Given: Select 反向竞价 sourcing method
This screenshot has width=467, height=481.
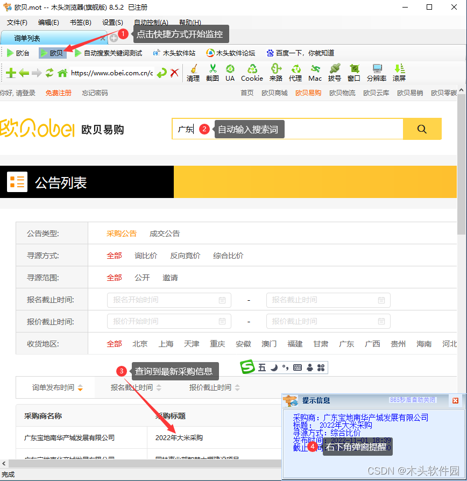Looking at the screenshot, I should (x=185, y=256).
